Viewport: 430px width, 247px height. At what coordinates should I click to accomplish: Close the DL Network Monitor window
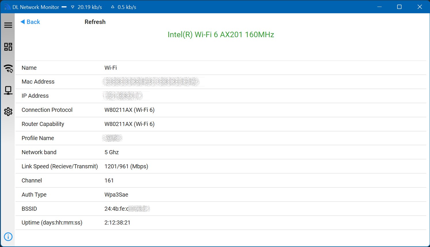tap(420, 7)
